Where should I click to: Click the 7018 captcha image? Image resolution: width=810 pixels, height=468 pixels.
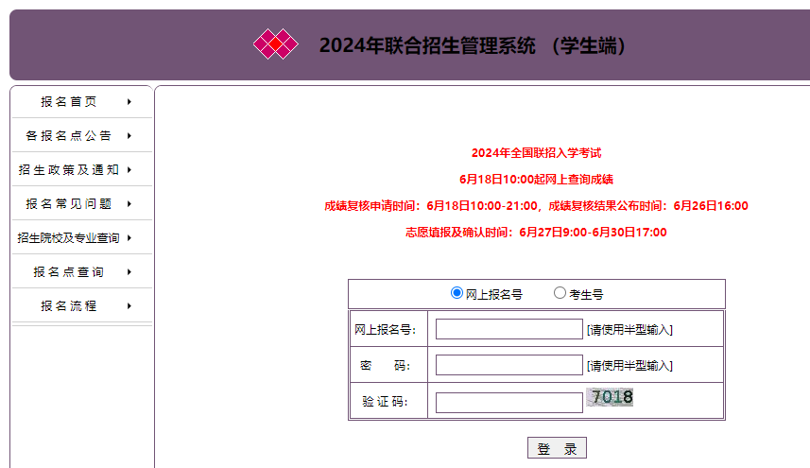(x=610, y=398)
